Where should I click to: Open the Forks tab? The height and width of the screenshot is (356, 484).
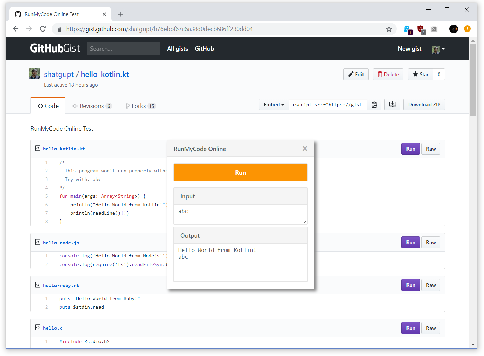140,106
